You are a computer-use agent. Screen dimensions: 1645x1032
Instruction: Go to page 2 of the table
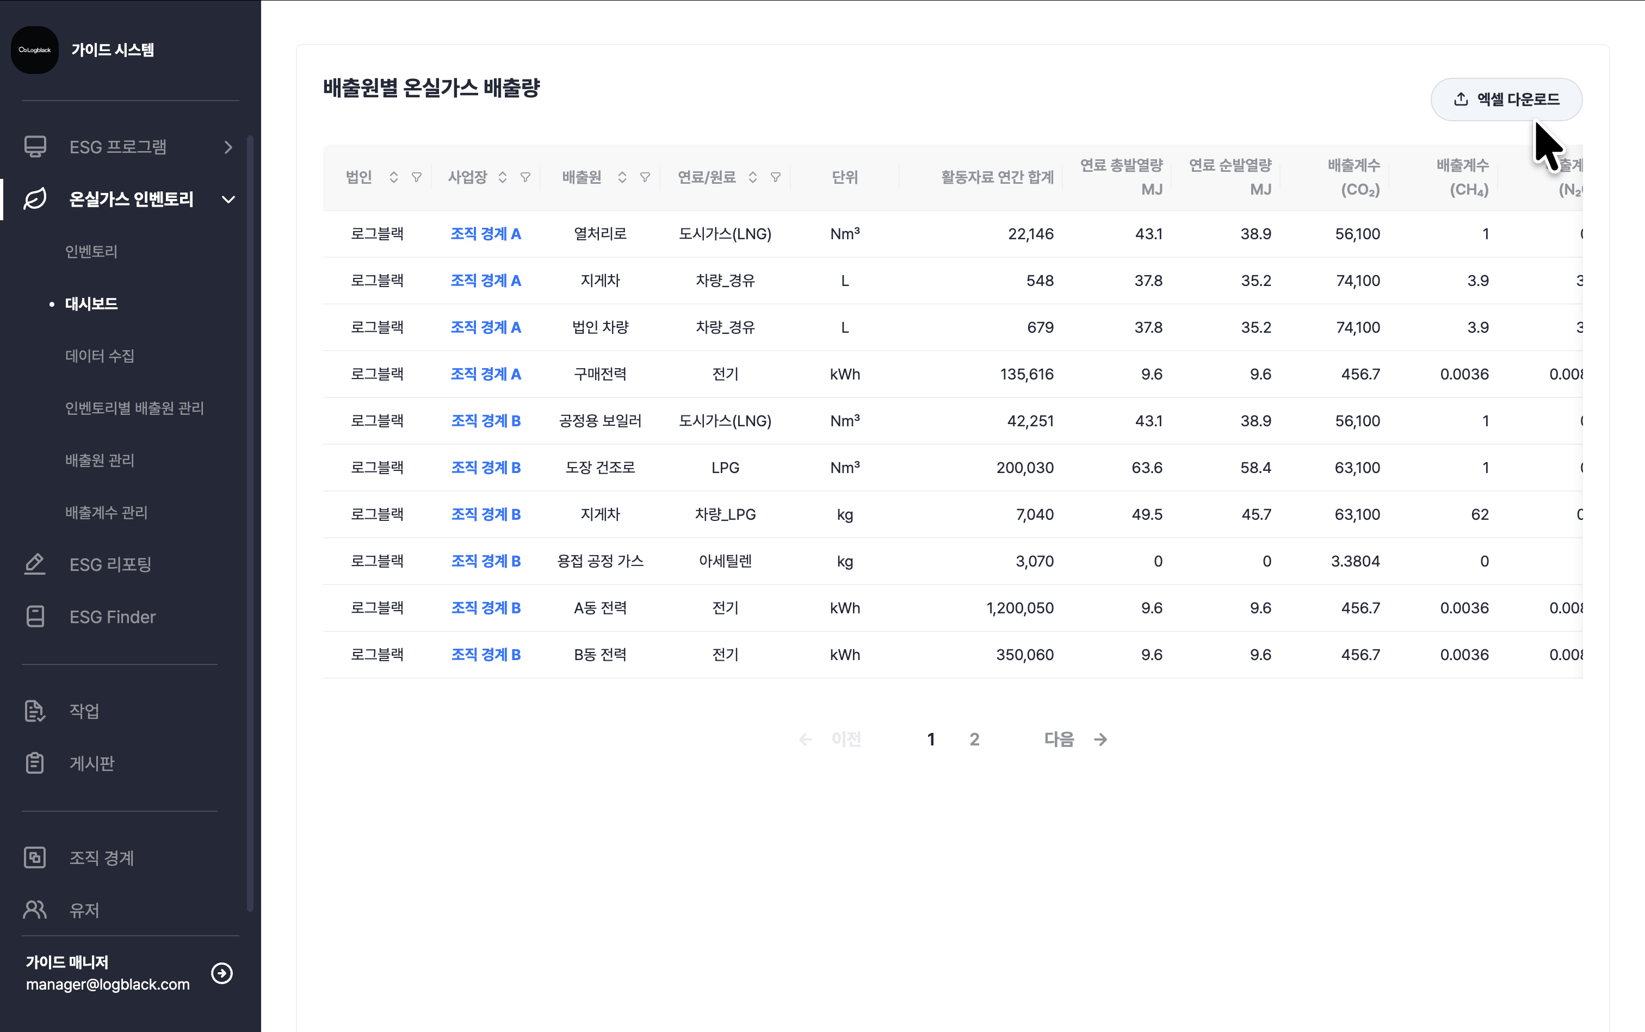[x=974, y=739]
